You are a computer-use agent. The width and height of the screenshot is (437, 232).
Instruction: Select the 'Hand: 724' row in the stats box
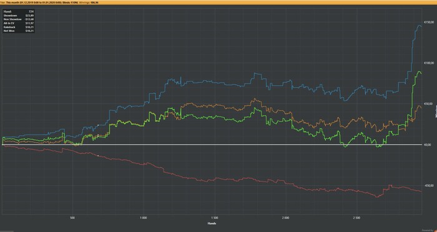[x=18, y=11]
